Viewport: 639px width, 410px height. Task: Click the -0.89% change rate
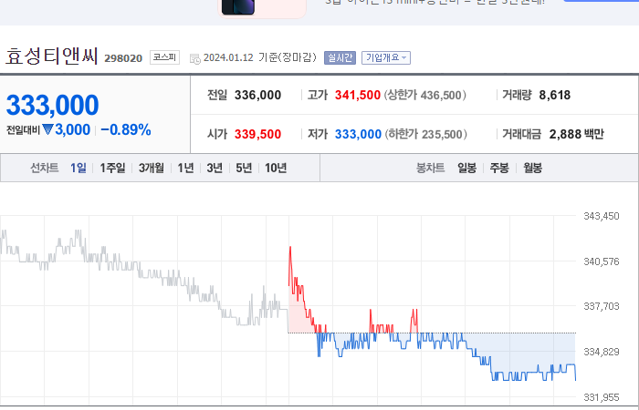point(126,129)
